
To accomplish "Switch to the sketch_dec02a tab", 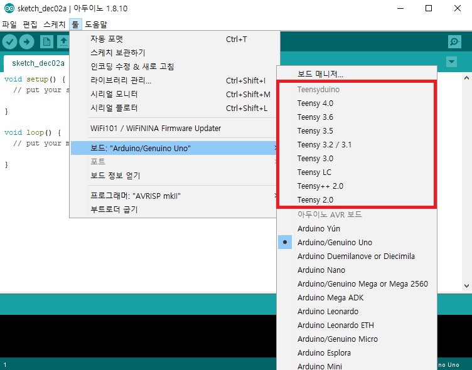I will (38, 63).
